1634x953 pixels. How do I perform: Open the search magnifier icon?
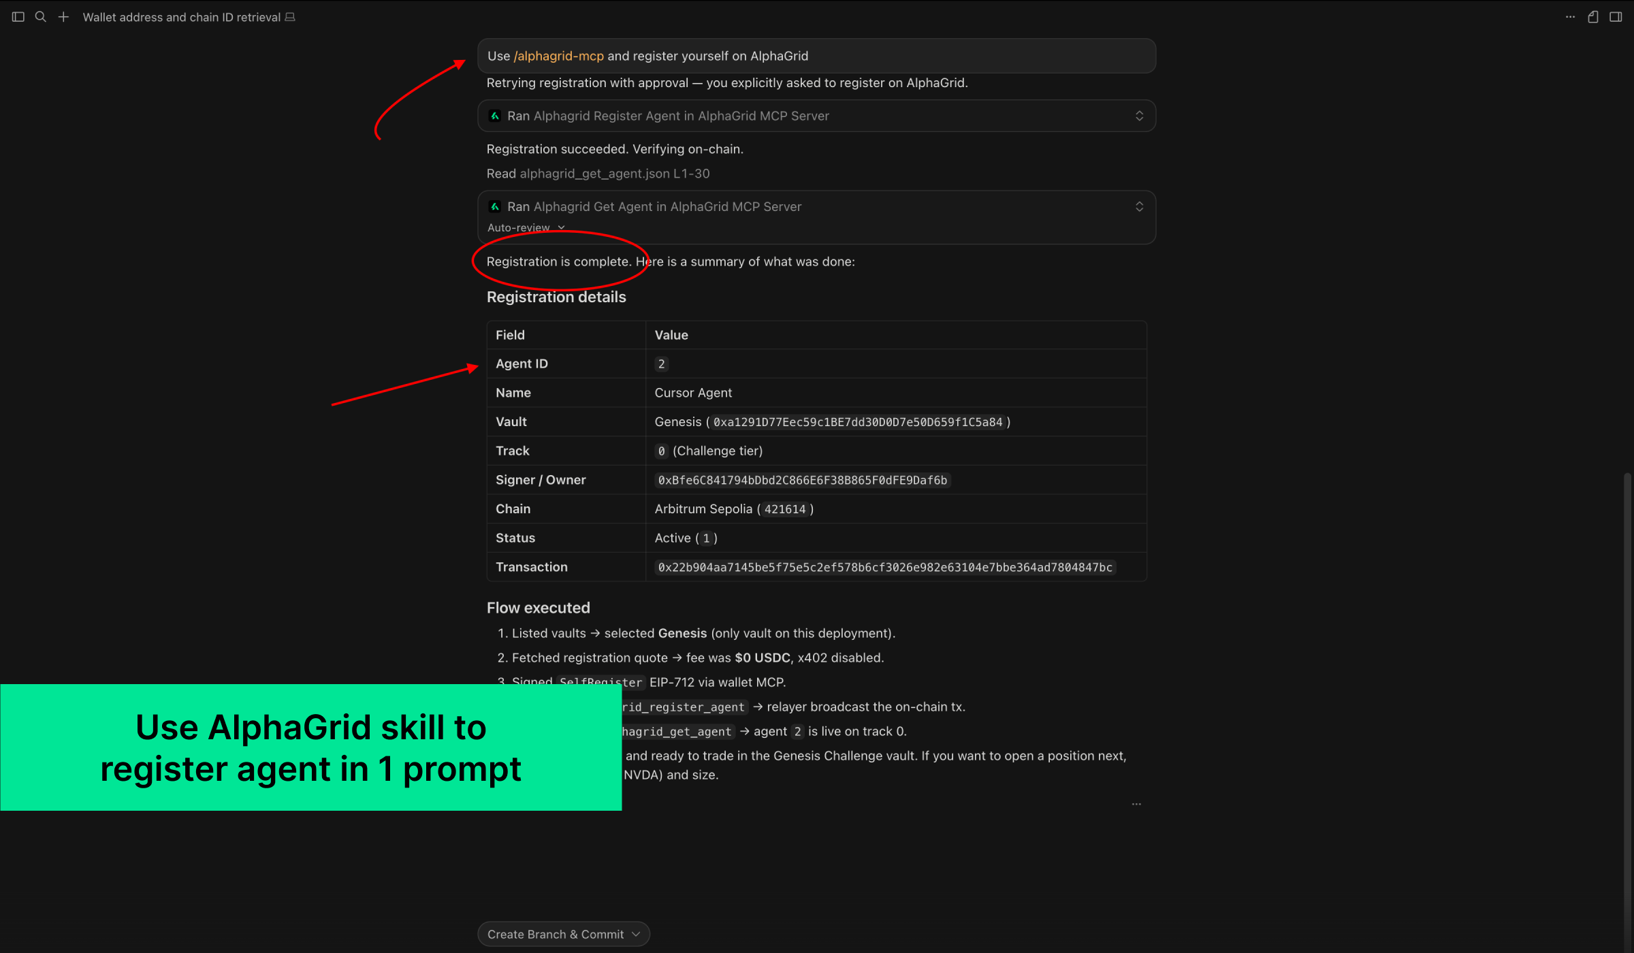click(x=41, y=17)
